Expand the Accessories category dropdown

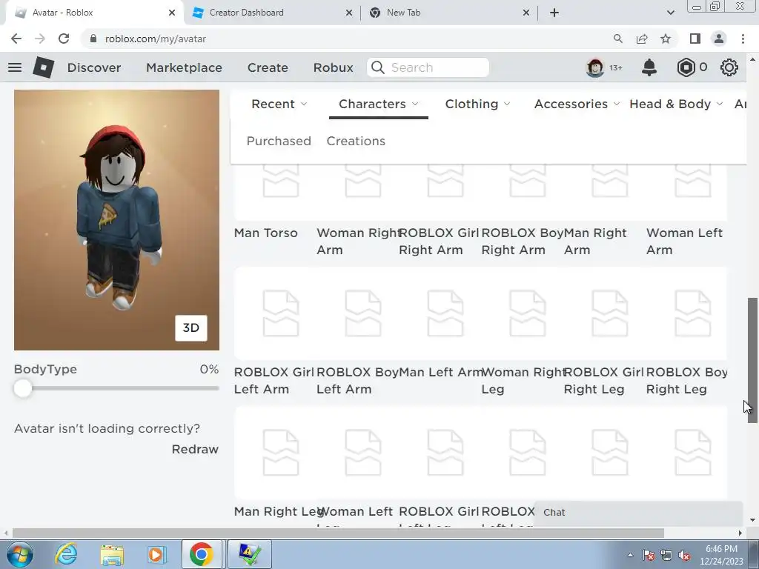pos(577,104)
